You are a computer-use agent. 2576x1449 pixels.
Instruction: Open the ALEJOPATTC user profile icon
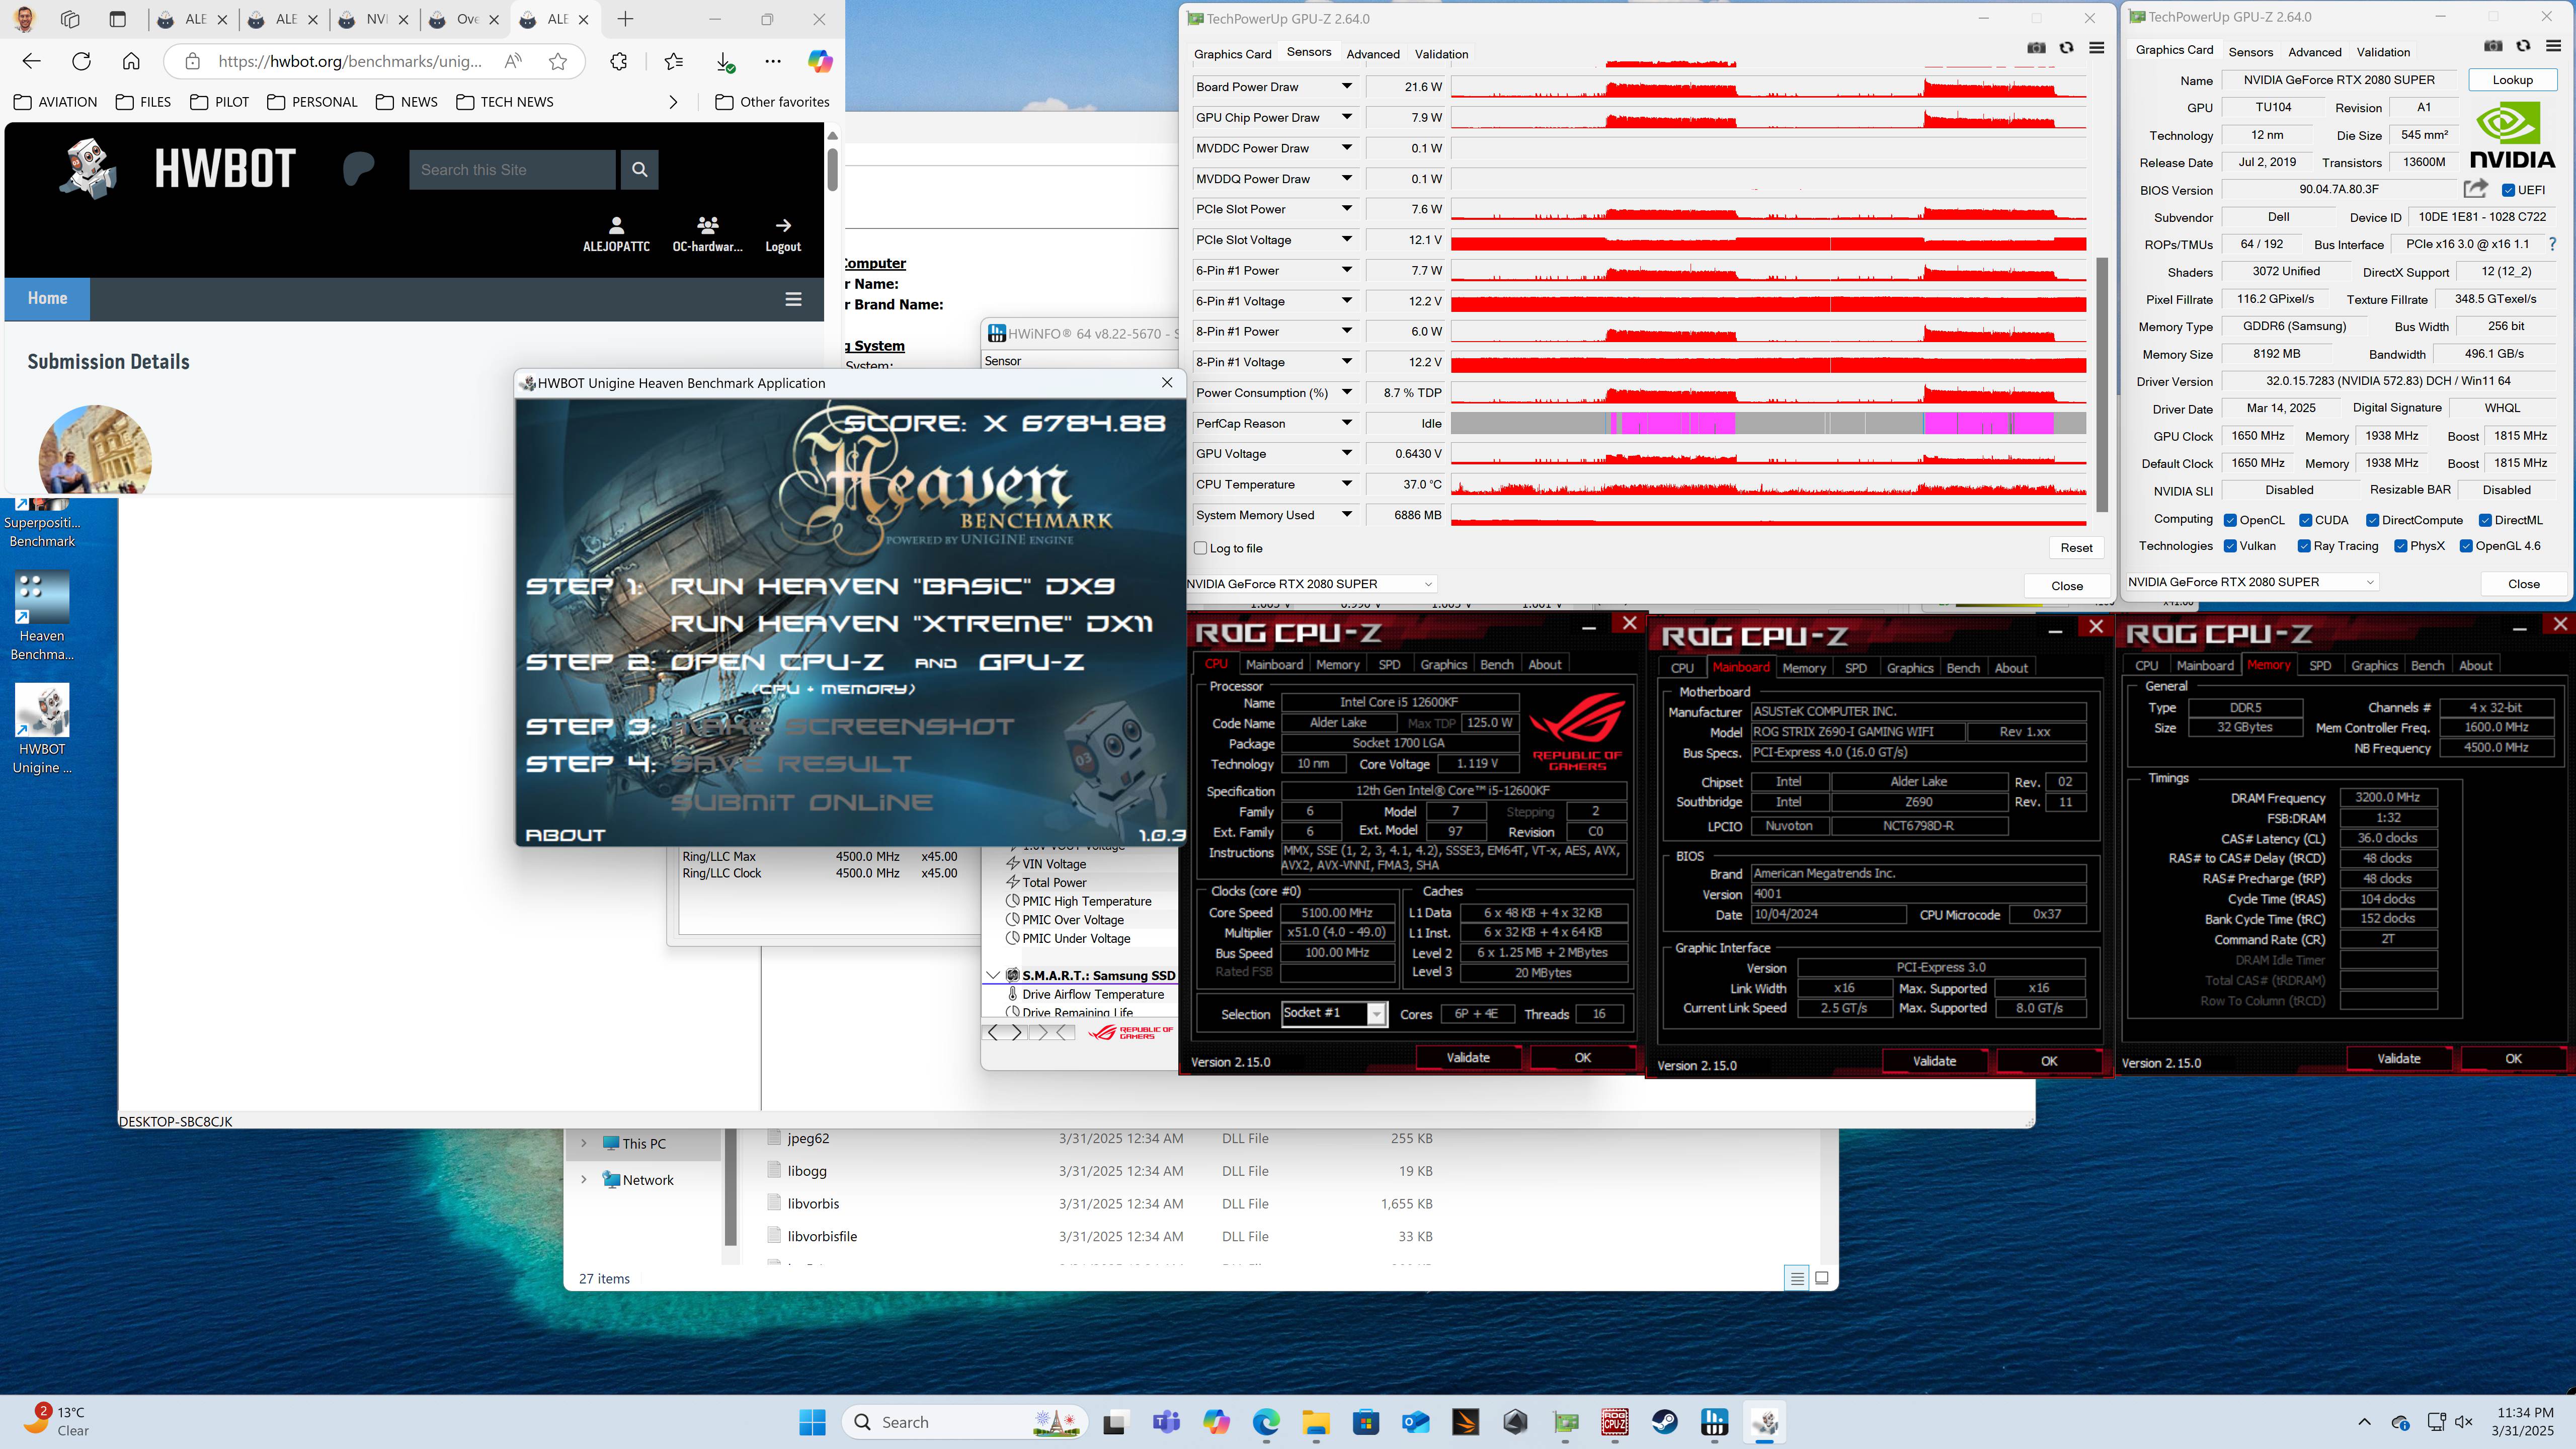tap(616, 225)
